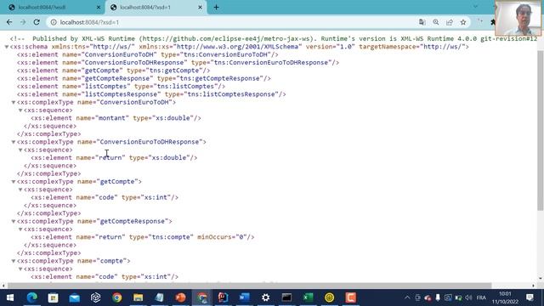Open the terminal window from taskbar
This screenshot has width=544, height=306.
coord(287,297)
